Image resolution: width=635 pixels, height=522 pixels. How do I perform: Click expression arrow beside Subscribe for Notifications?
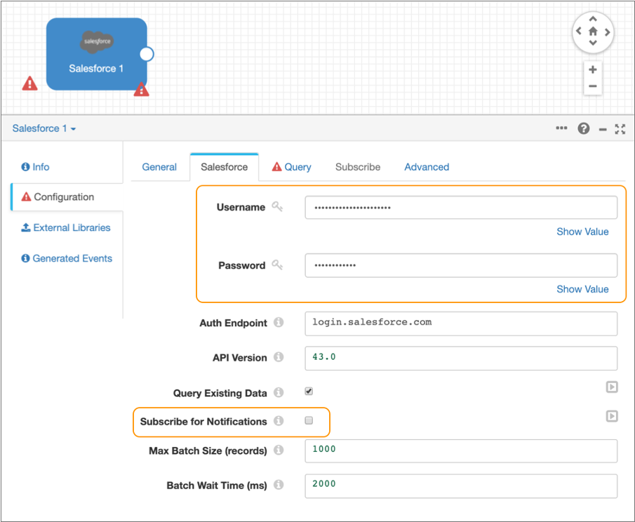click(611, 416)
